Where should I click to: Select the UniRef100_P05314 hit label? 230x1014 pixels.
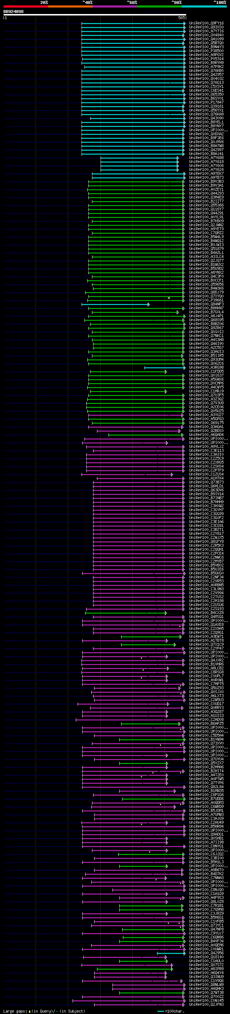tap(206, 59)
